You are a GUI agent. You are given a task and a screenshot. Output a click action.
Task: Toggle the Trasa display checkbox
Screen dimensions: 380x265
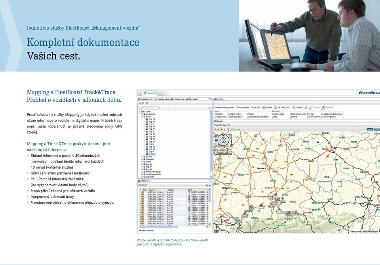coord(308,114)
